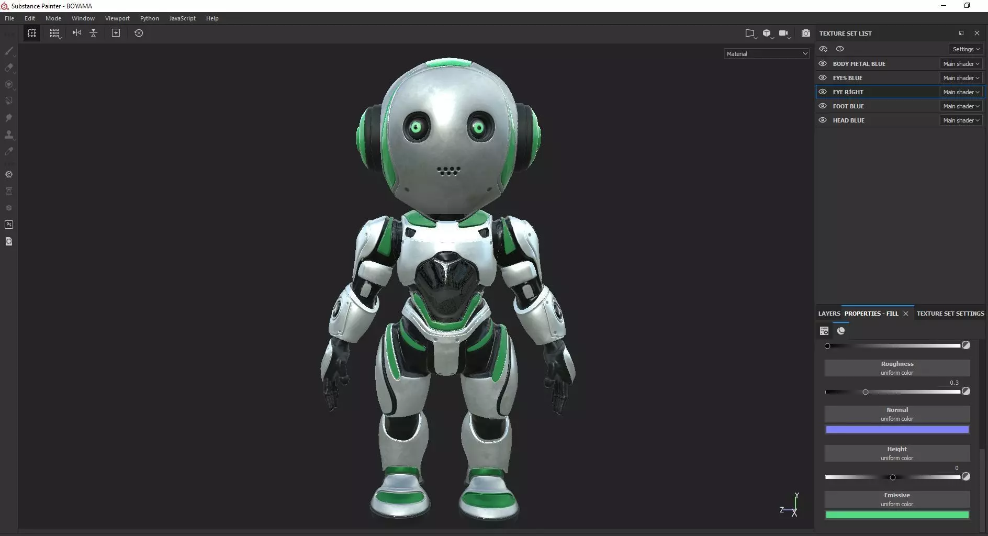Open HEAD BLUE Main shader dropdown
This screenshot has width=988, height=536.
961,120
